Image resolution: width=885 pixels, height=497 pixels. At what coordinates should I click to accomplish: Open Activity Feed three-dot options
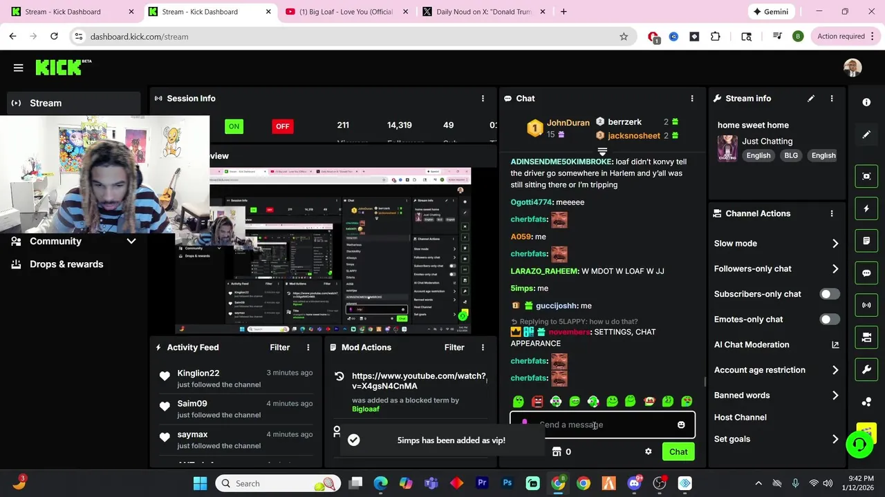(x=308, y=347)
